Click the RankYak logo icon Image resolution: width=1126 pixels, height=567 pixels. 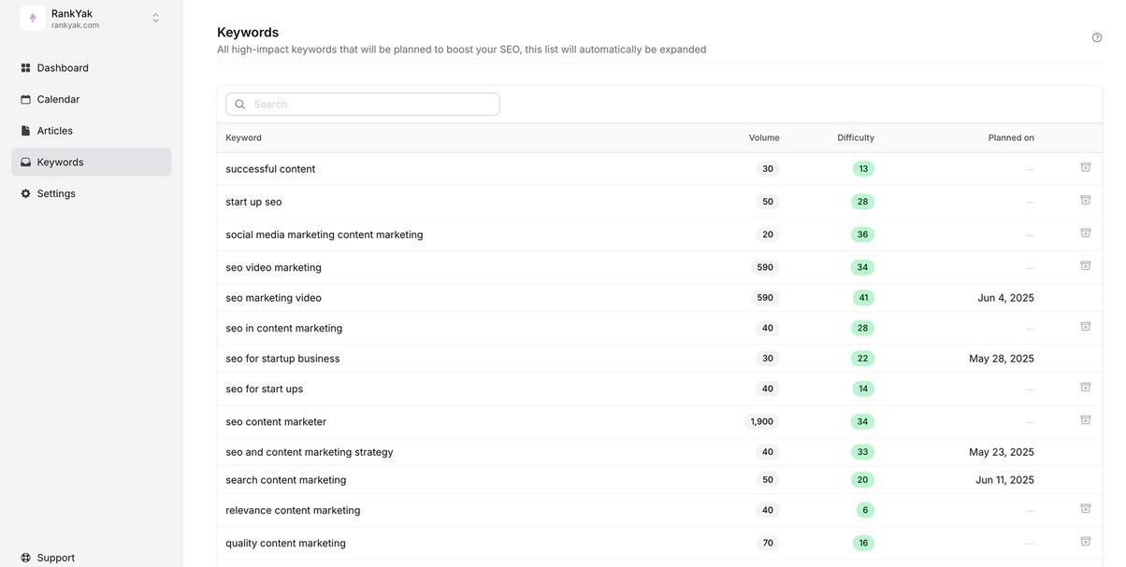[33, 18]
